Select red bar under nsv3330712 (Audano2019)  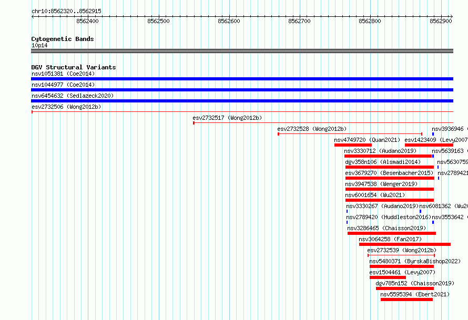388,156
